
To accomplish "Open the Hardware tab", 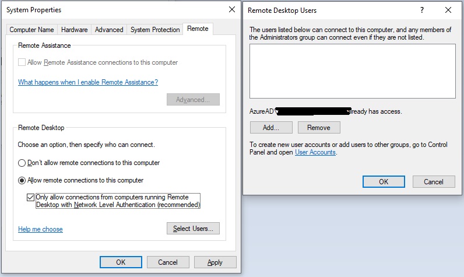I will [x=74, y=30].
